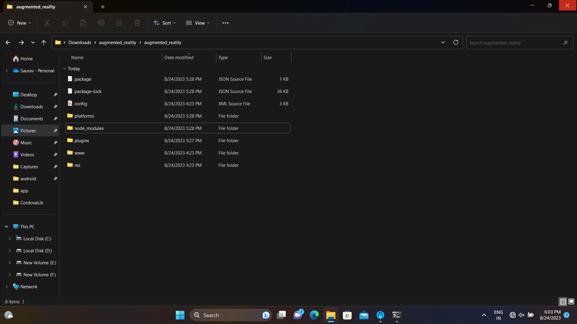Add a new File Explorer tab
The height and width of the screenshot is (324, 577).
coord(103,7)
